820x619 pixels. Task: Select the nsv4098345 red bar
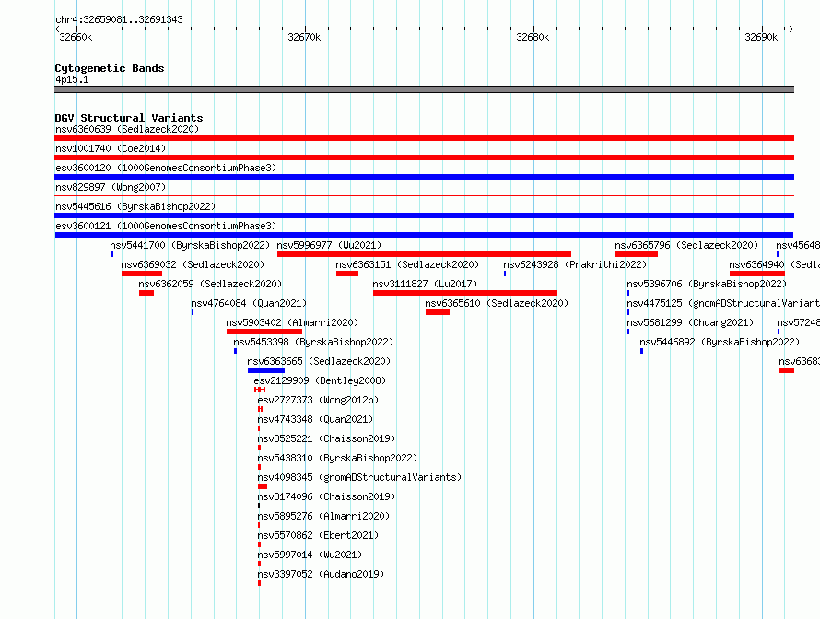(263, 486)
